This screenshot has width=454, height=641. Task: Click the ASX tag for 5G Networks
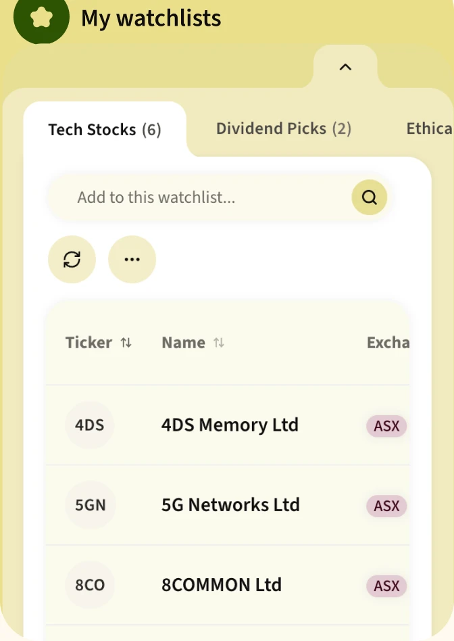pyautogui.click(x=386, y=506)
